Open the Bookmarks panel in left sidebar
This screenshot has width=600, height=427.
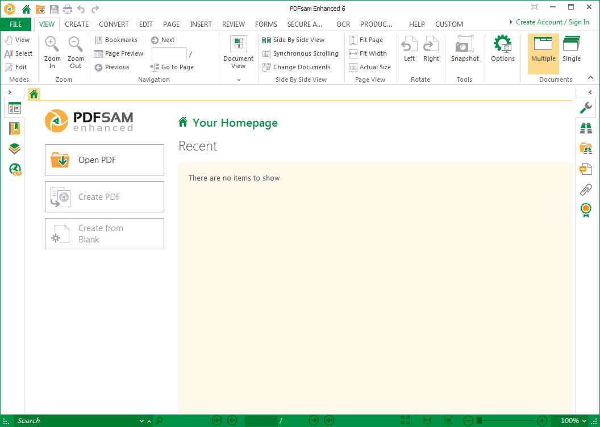(x=15, y=128)
